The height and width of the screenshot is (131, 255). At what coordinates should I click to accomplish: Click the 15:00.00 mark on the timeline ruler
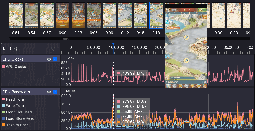click(x=140, y=47)
